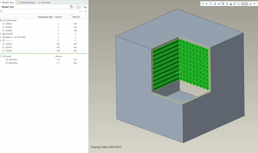This screenshot has height=153, width=258.
Task: Select the BOX.PRT component
Action: [x=9, y=34]
